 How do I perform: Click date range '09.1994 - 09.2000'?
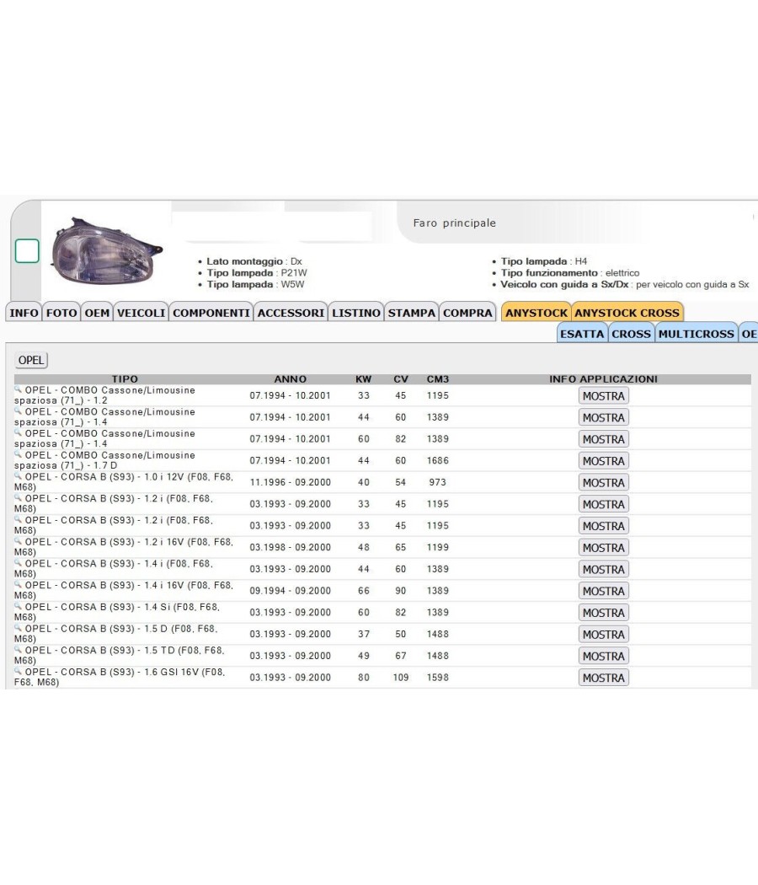tap(291, 591)
